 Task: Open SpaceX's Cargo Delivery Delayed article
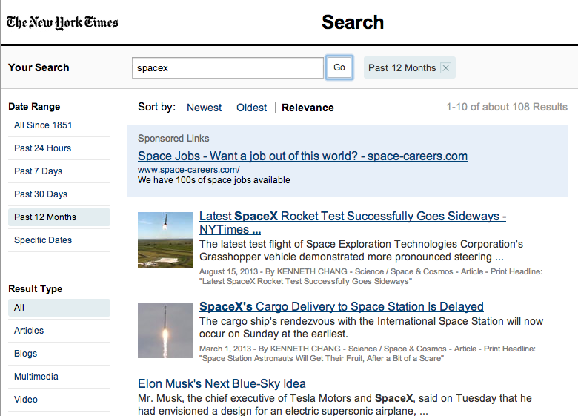tap(342, 307)
